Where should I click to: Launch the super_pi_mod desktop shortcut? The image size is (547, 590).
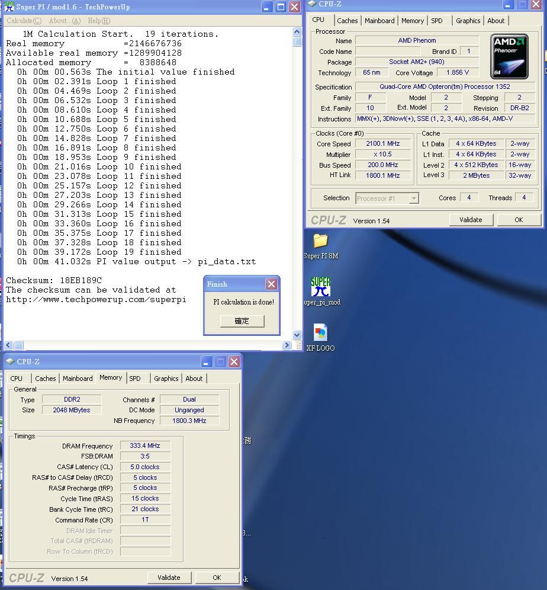321,291
